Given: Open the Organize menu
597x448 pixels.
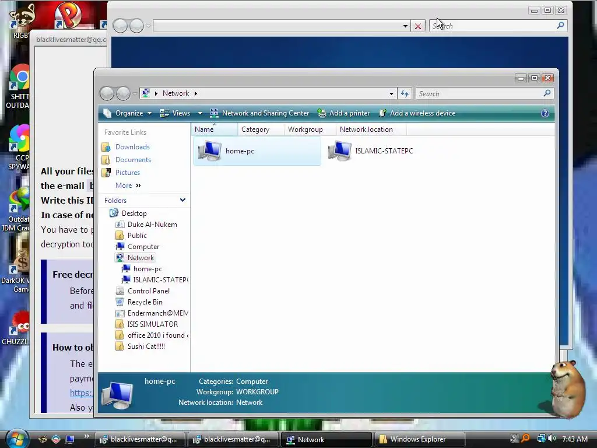Looking at the screenshot, I should tap(128, 113).
